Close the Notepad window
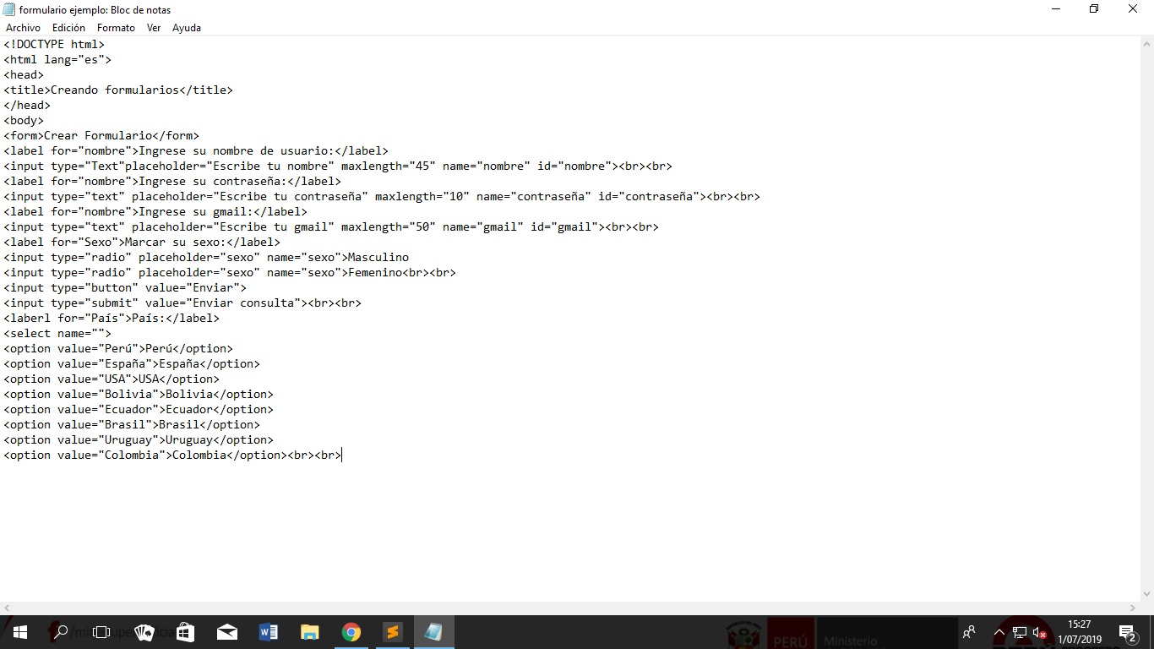Screen dimensions: 1154x649 (1133, 9)
